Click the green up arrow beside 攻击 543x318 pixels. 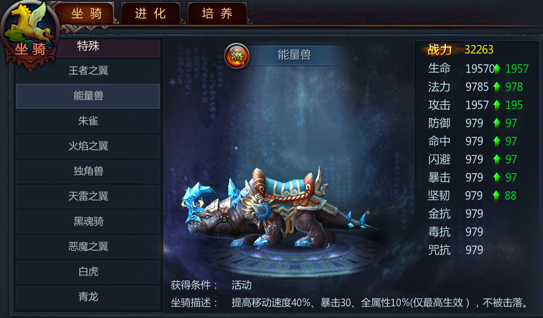[497, 105]
